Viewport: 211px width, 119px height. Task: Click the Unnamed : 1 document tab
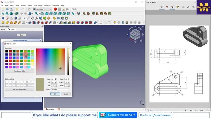[53, 109]
